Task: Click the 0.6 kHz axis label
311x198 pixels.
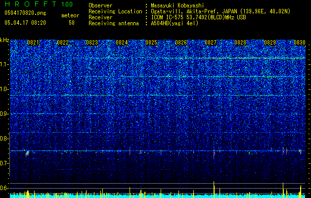Action: tap(4, 188)
